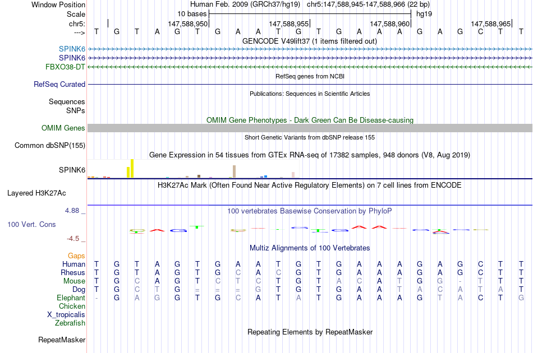Click the 147,588,960 ruler position
This screenshot has height=353, width=533.
[x=389, y=24]
